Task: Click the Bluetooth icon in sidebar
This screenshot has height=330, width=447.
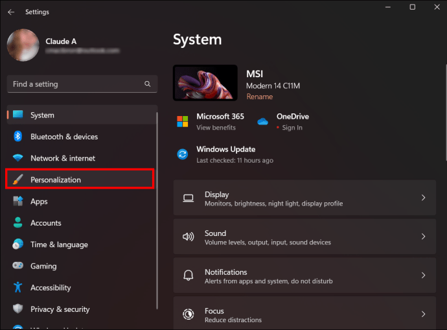Action: coord(17,136)
